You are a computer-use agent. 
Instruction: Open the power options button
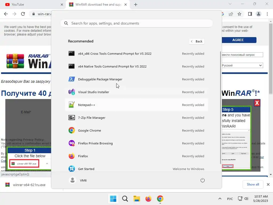(x=203, y=180)
